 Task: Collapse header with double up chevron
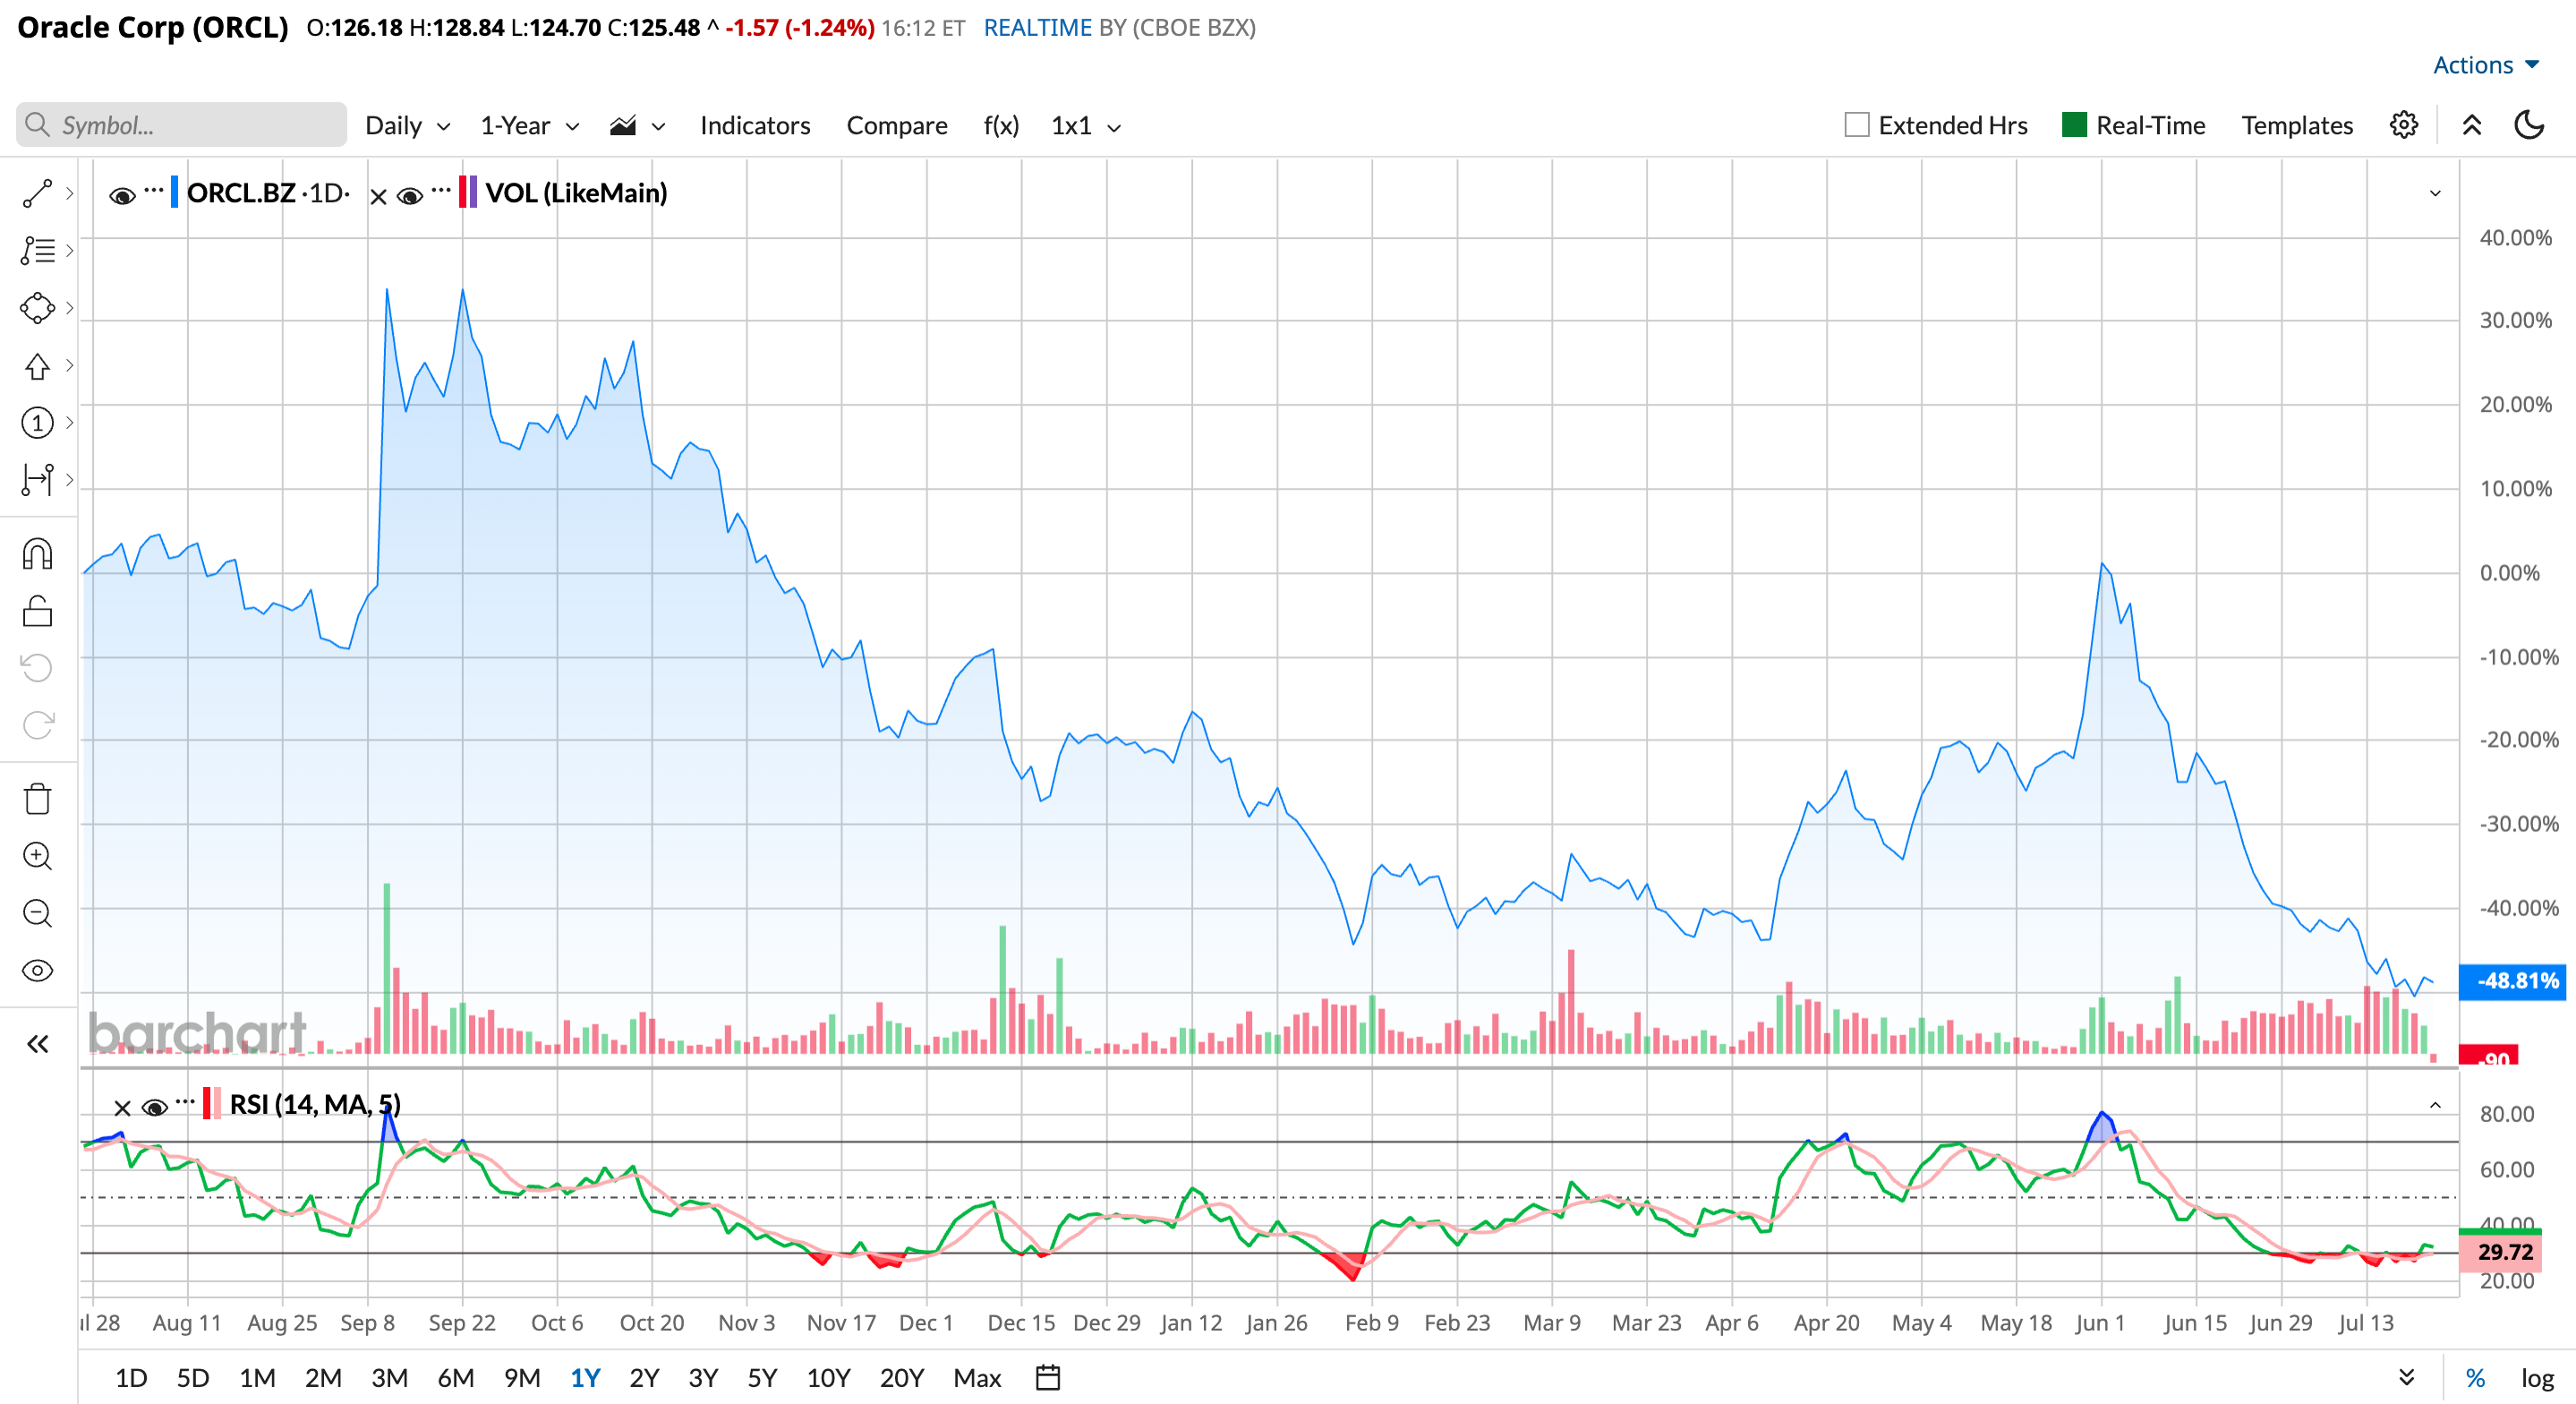(x=2471, y=125)
